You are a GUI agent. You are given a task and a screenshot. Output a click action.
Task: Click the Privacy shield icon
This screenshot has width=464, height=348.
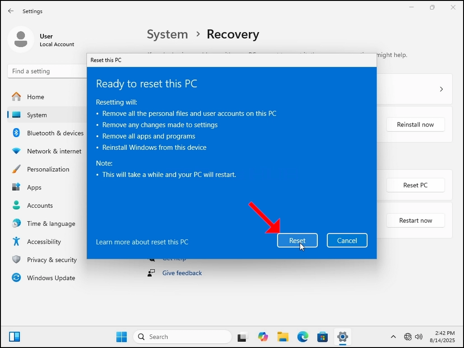click(16, 259)
